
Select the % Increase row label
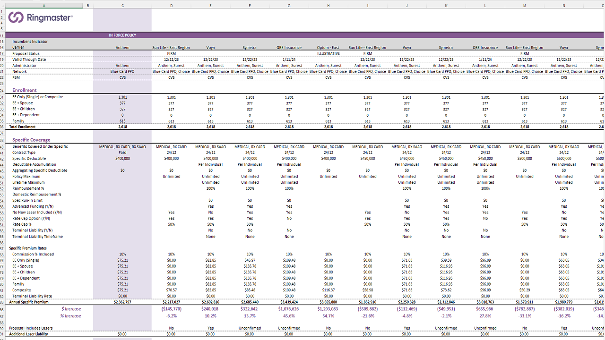[70, 316]
